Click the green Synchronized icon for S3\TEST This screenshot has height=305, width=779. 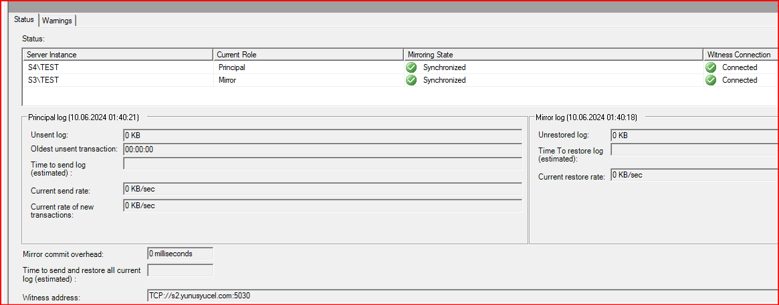[411, 80]
